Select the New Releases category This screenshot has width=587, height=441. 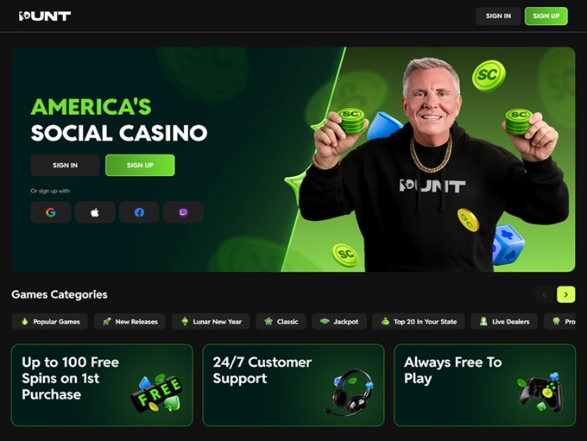tap(129, 322)
